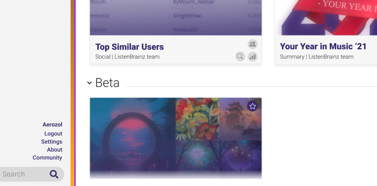The image size is (377, 186).
Task: Go to the Community link
Action: click(47, 158)
